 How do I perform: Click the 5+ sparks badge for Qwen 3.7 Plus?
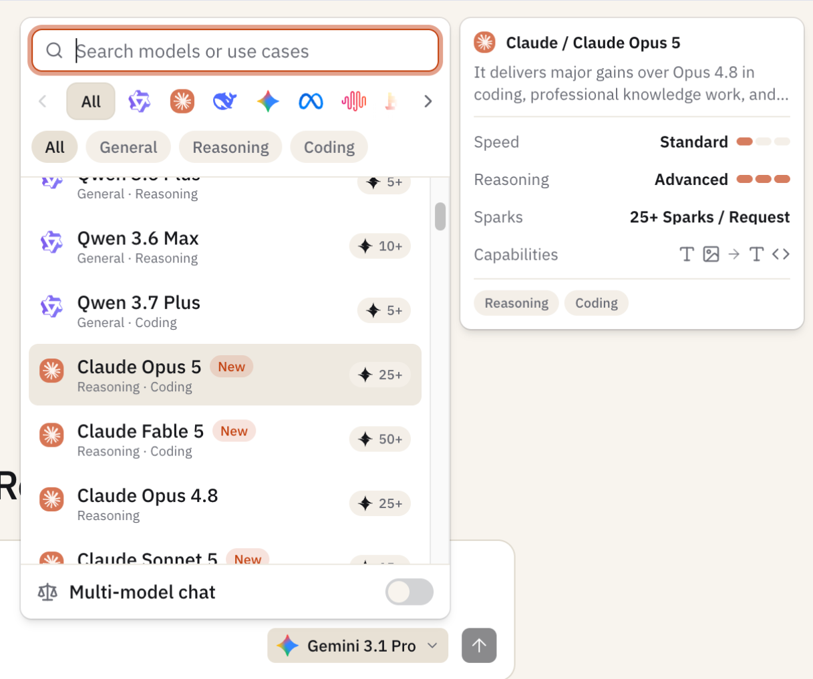tap(384, 310)
